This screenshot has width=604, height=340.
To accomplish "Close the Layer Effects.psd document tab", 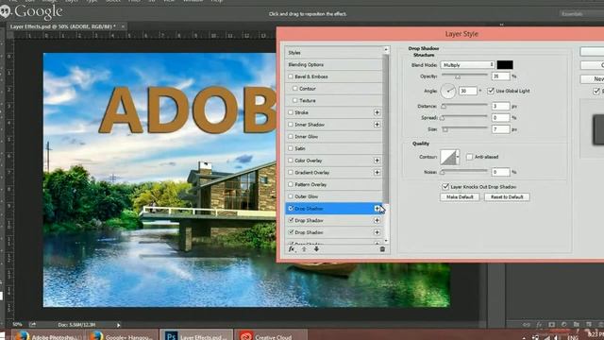I will tap(123, 26).
